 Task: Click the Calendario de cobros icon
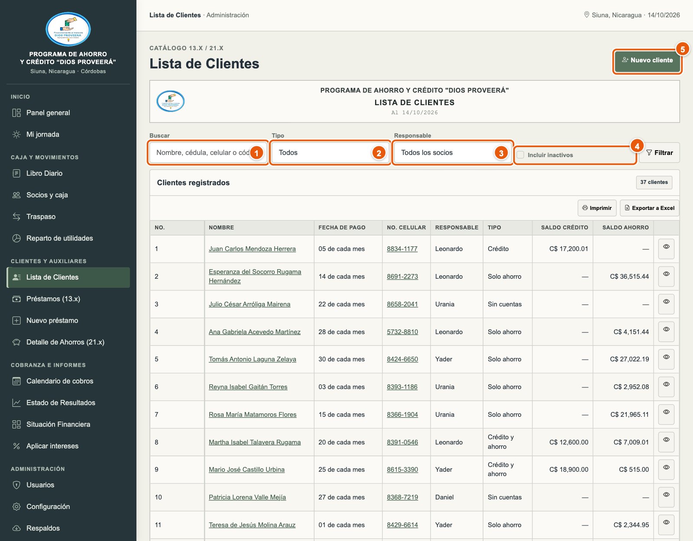pyautogui.click(x=16, y=381)
